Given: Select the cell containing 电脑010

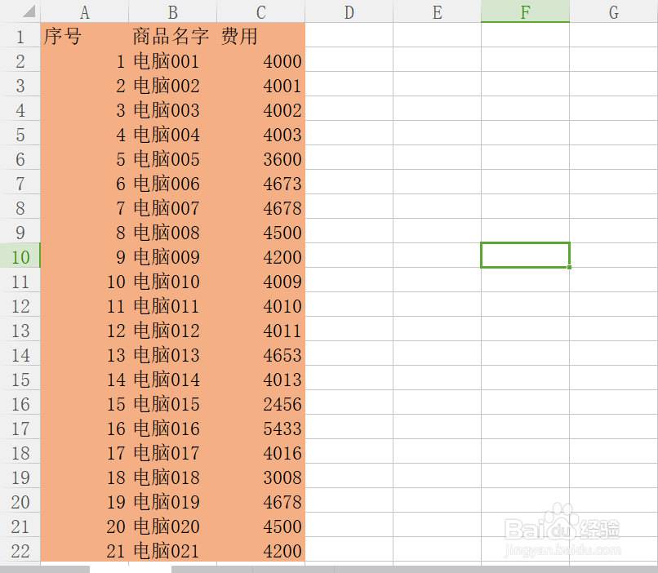Looking at the screenshot, I should coord(172,282).
